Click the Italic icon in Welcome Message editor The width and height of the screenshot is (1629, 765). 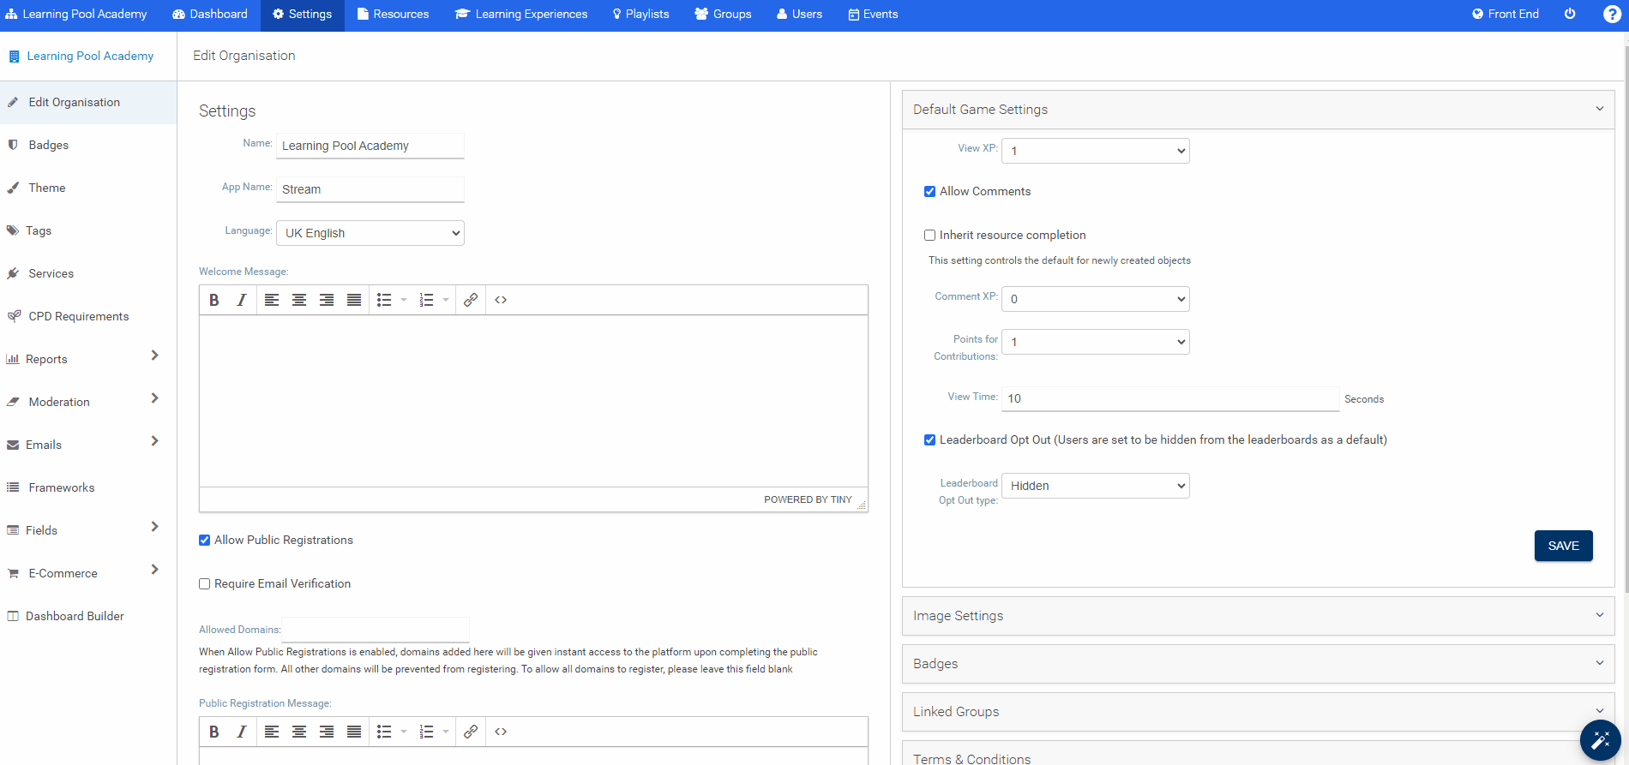point(242,300)
